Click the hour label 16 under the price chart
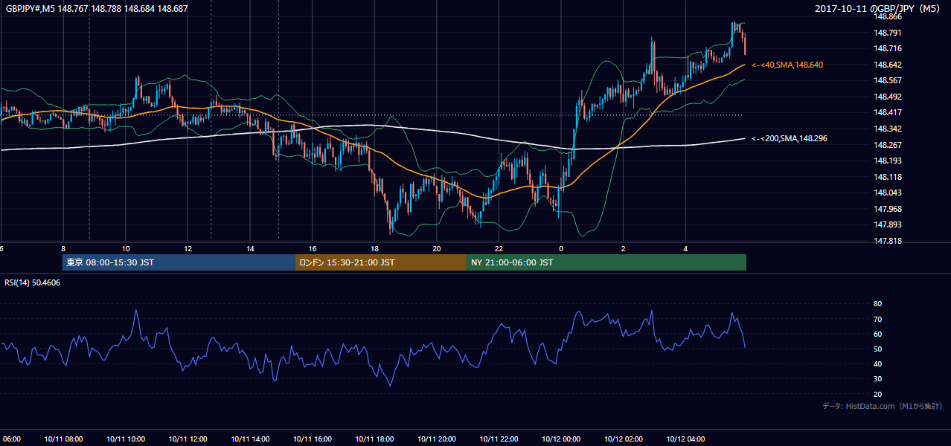 (x=313, y=248)
